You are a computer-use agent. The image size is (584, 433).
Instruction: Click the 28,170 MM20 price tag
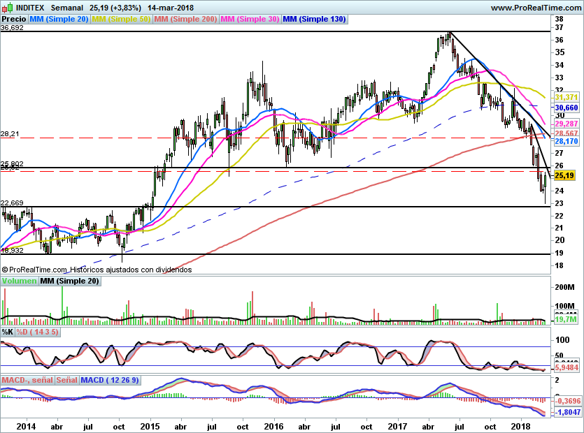click(566, 141)
